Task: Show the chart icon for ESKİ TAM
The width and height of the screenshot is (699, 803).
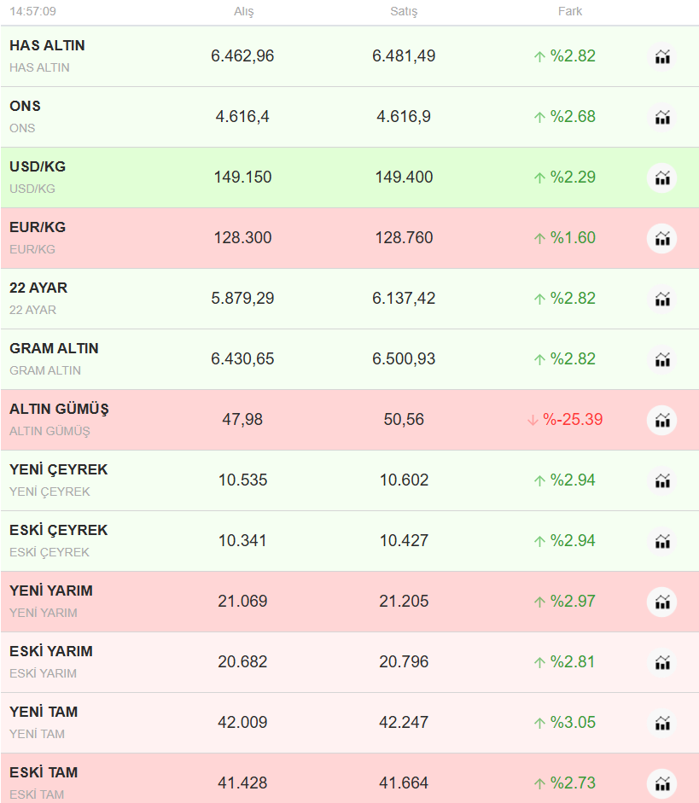Action: (661, 783)
